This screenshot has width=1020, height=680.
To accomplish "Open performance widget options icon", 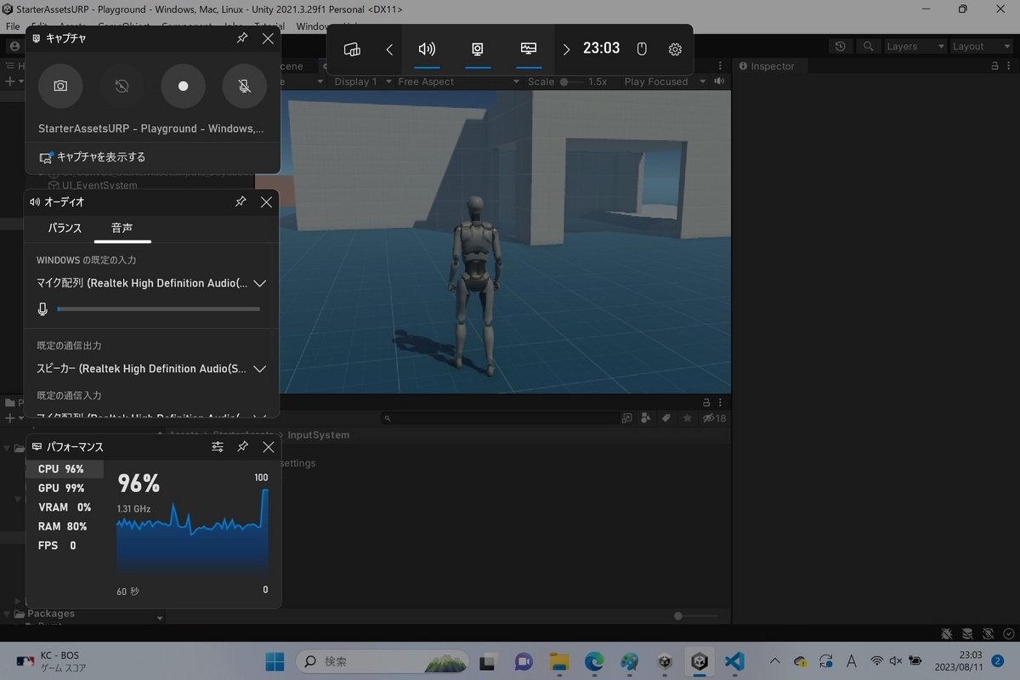I will 218,446.
